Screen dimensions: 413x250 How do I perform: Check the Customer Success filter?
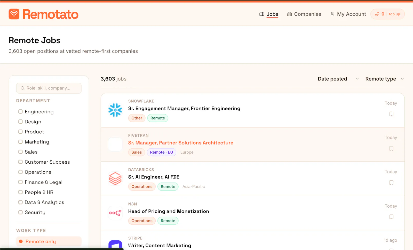tap(20, 162)
